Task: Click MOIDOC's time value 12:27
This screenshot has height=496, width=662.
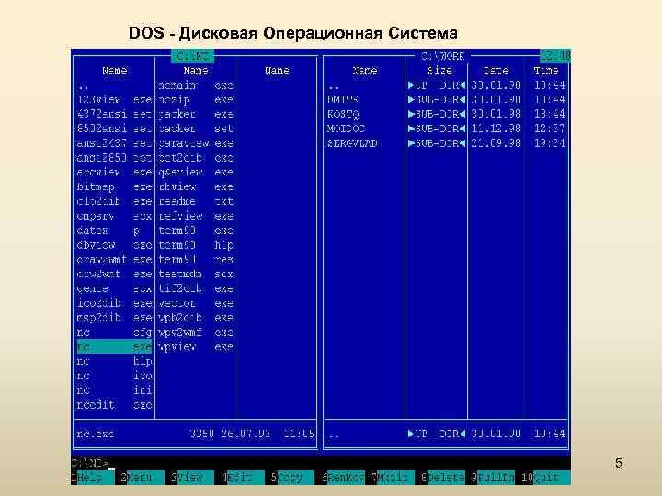Action: (549, 129)
